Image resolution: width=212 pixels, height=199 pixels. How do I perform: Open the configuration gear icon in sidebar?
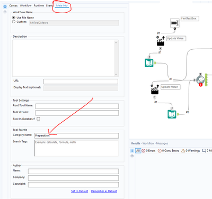pos(5,7)
